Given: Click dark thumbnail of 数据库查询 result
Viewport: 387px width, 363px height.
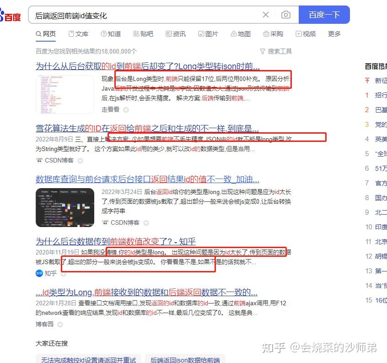Looking at the screenshot, I should pos(65,207).
